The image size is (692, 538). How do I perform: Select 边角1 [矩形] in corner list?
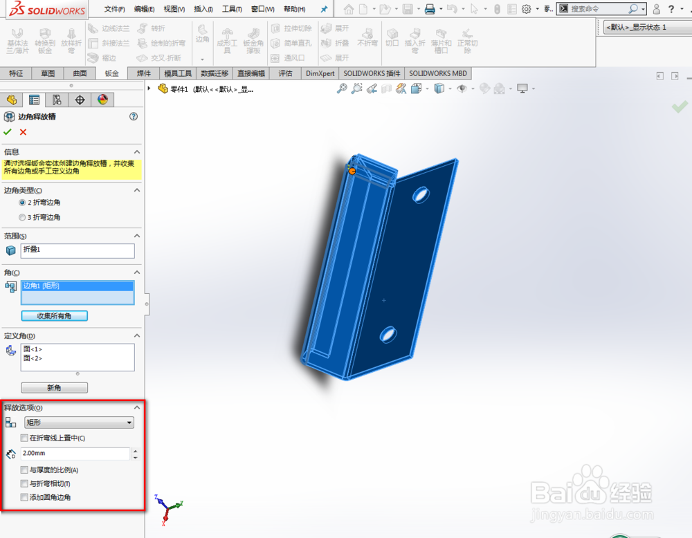78,286
